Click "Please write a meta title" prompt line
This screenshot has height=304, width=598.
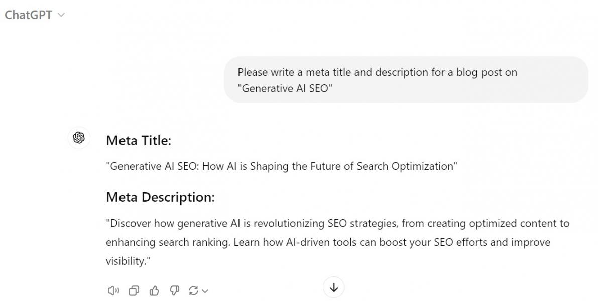coord(377,72)
